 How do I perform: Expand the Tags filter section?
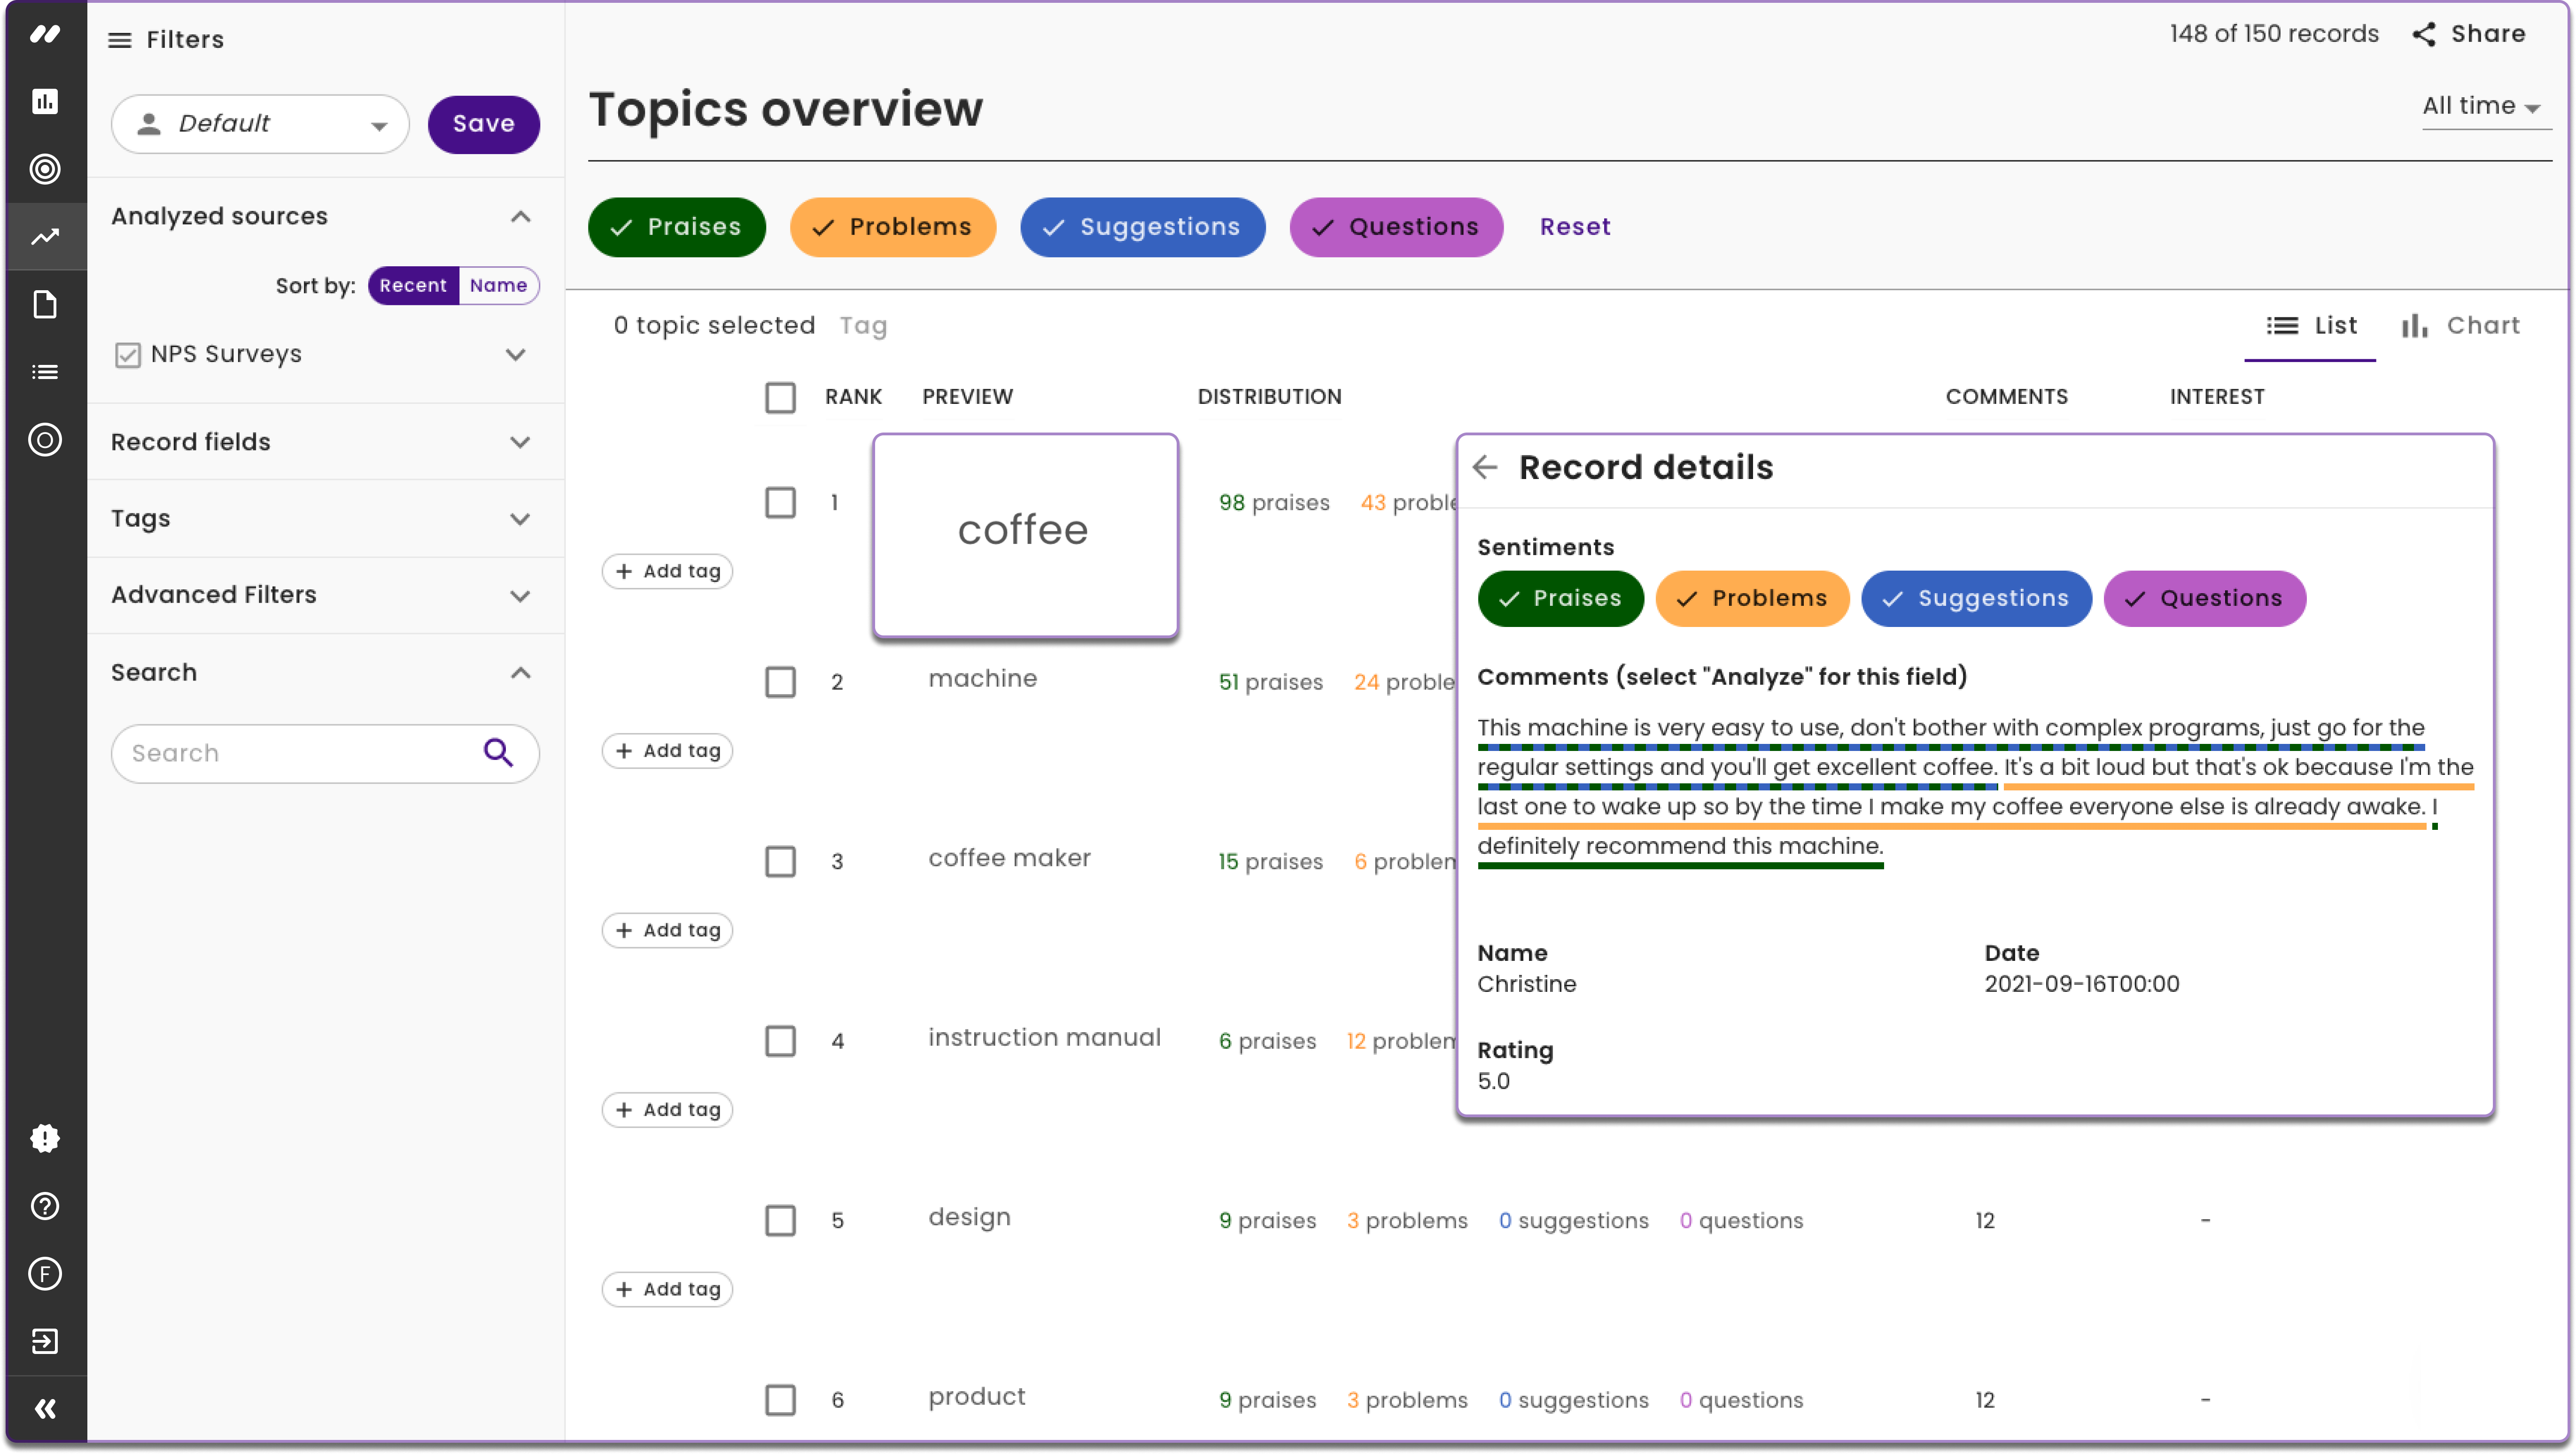(x=520, y=519)
